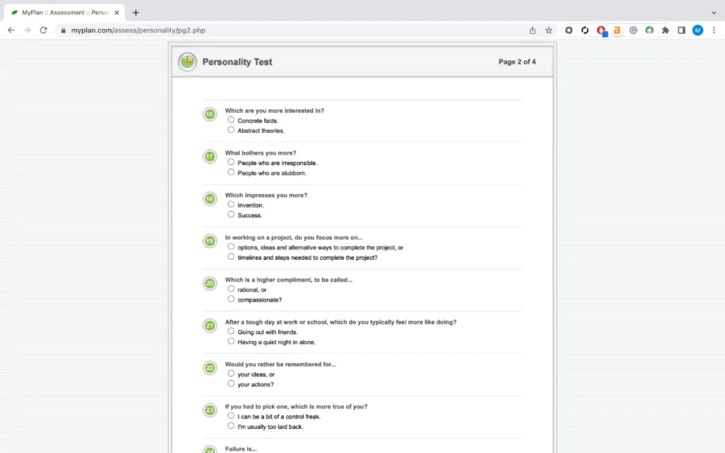Select the 'compassionate?' radio button

(231, 299)
